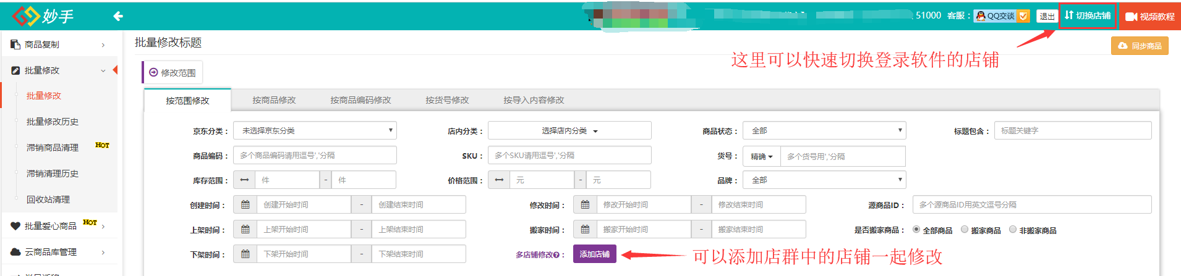This screenshot has height=276, width=1181.
Task: Open calendar icon for 创建时间
Action: coord(245,205)
